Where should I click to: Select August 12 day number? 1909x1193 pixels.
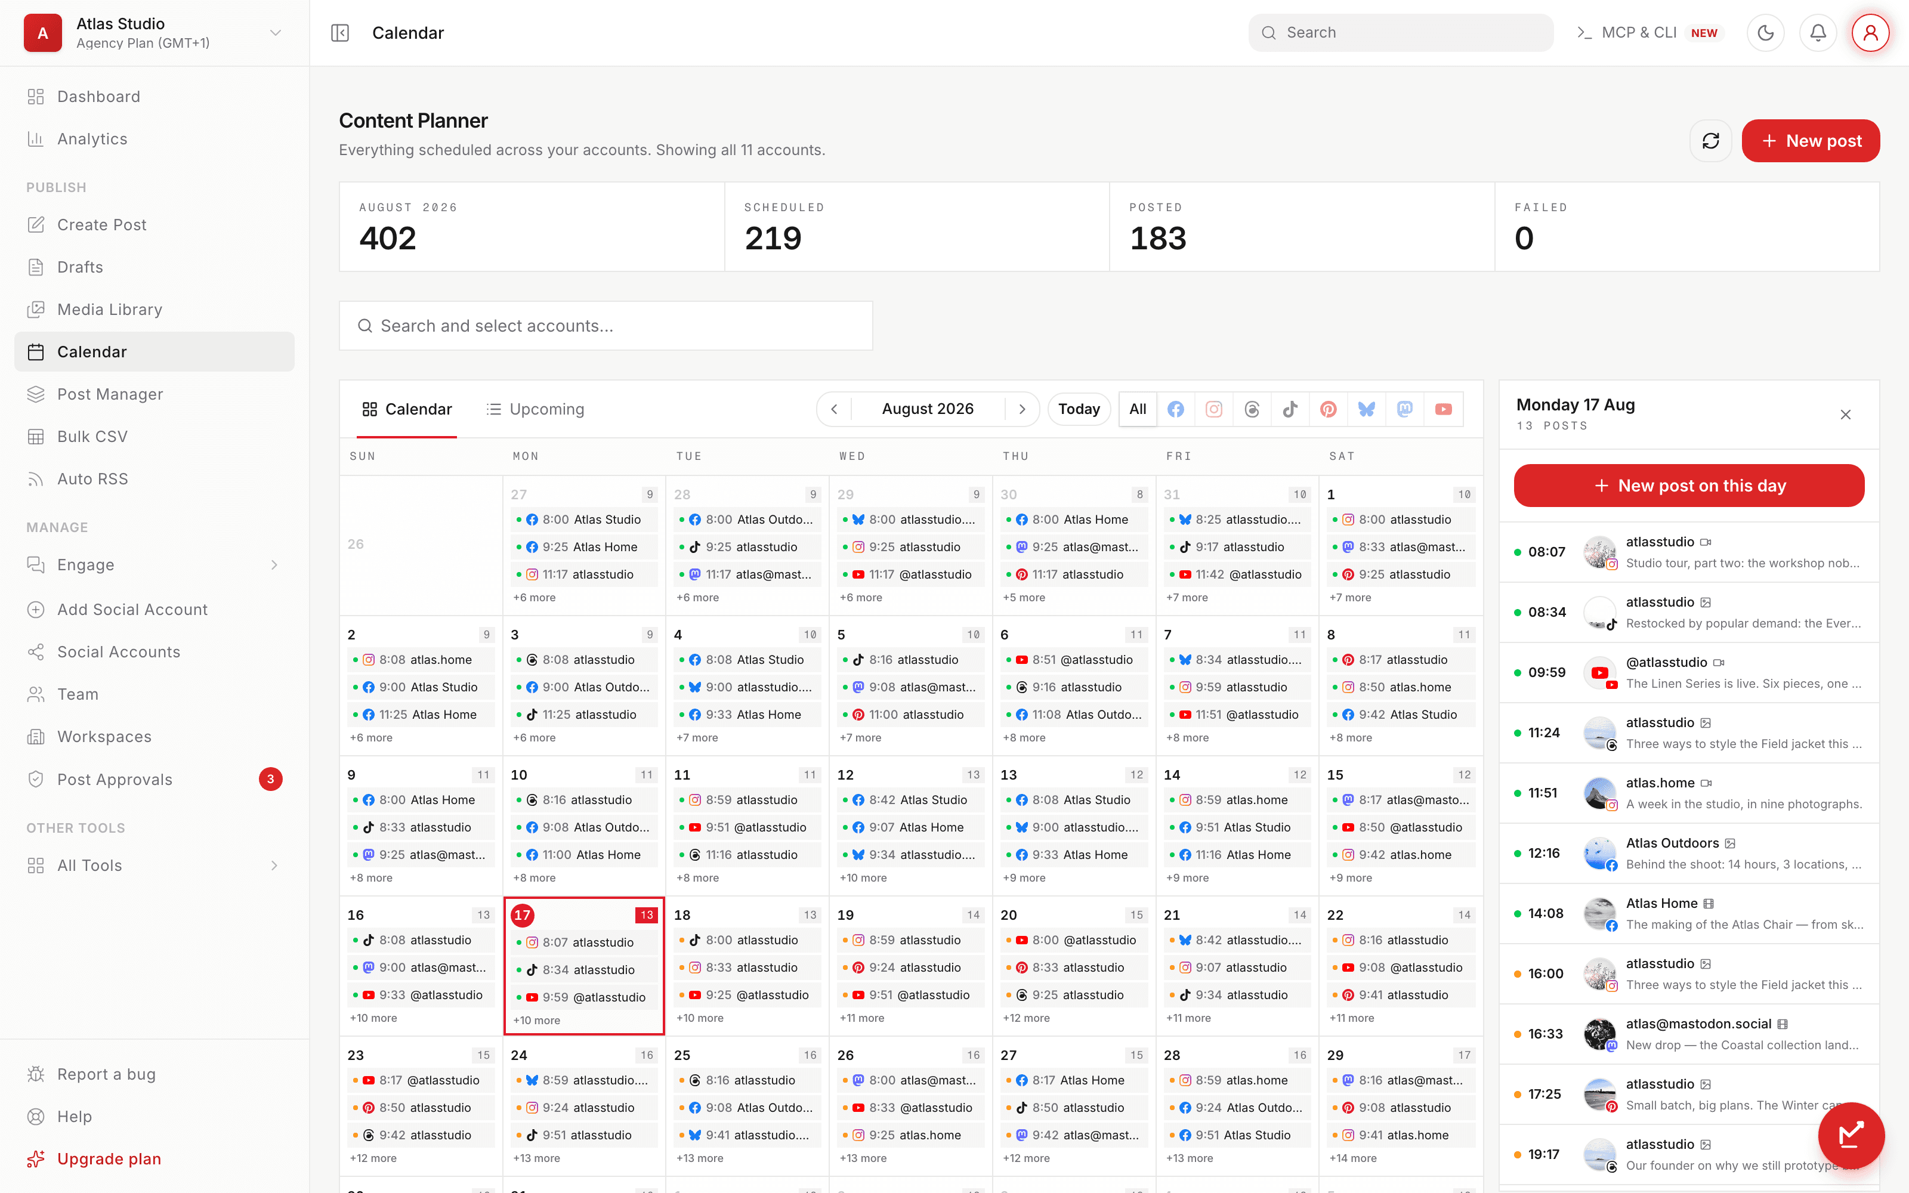pos(846,775)
